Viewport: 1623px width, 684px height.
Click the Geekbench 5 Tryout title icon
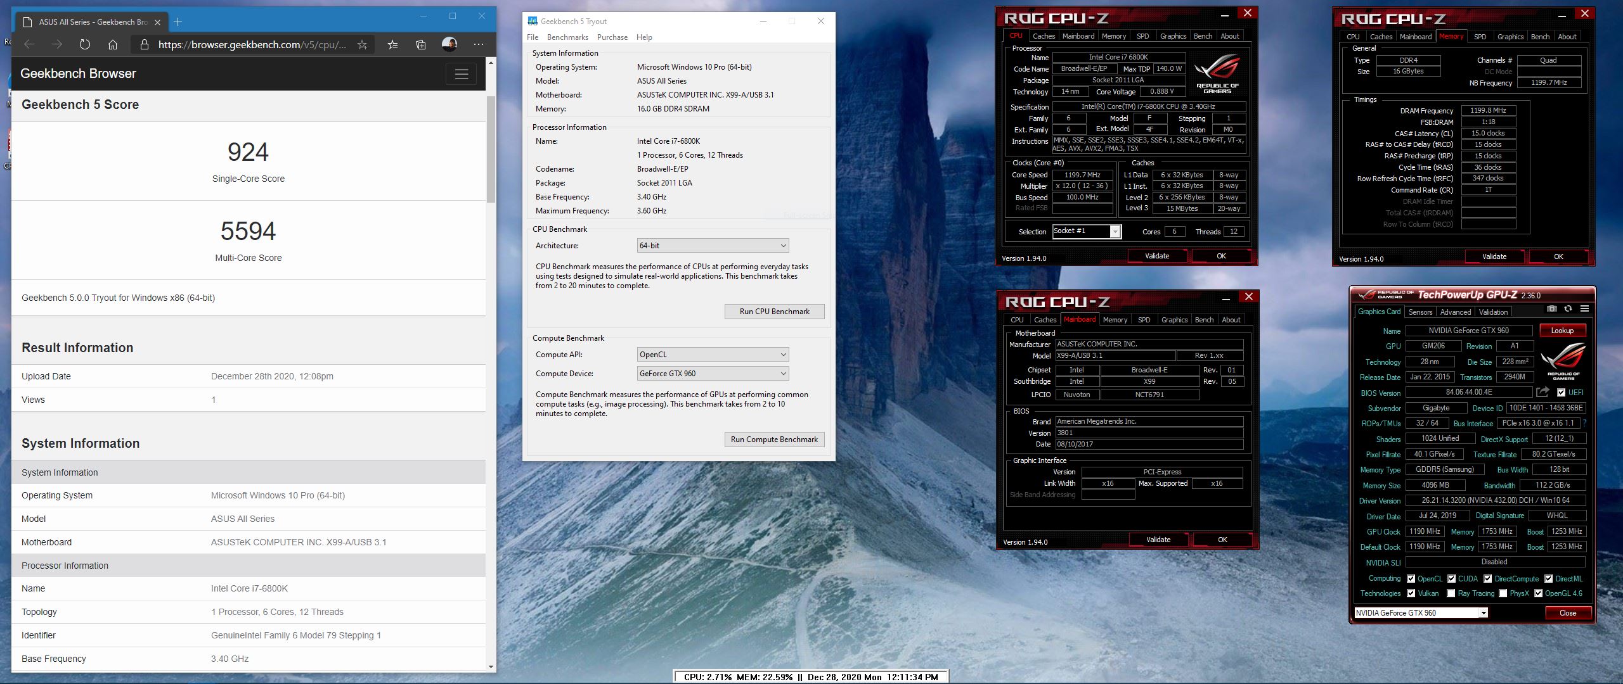(533, 22)
